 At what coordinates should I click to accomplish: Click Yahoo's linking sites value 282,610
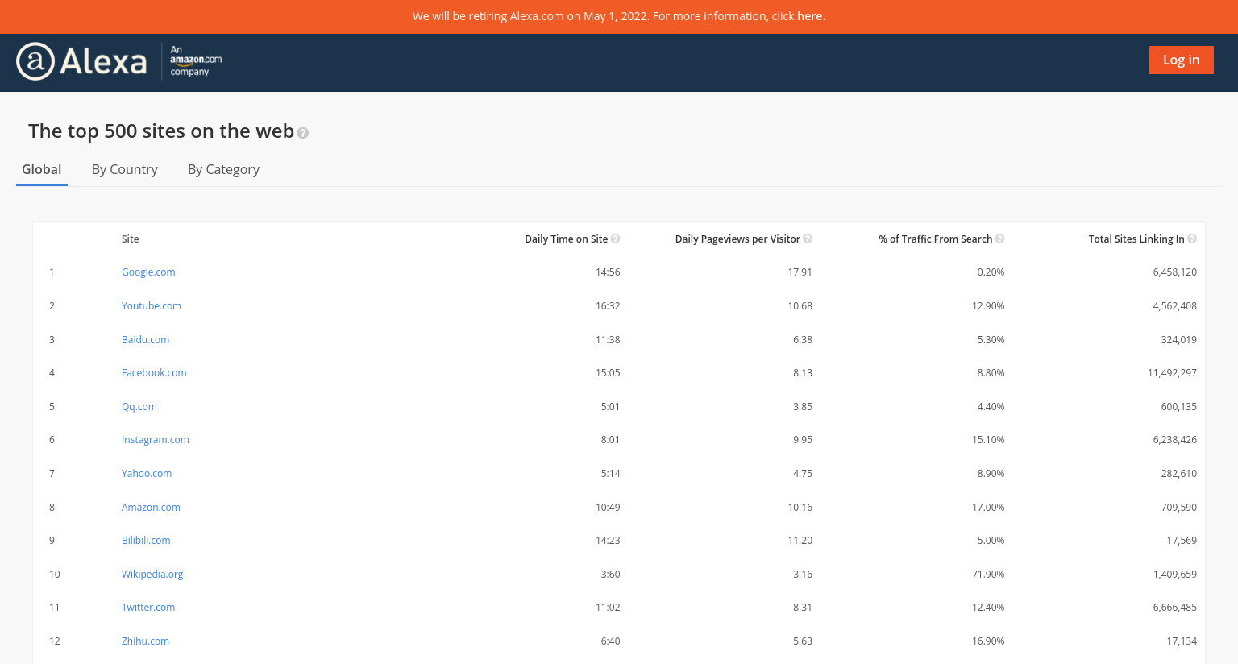(1179, 474)
